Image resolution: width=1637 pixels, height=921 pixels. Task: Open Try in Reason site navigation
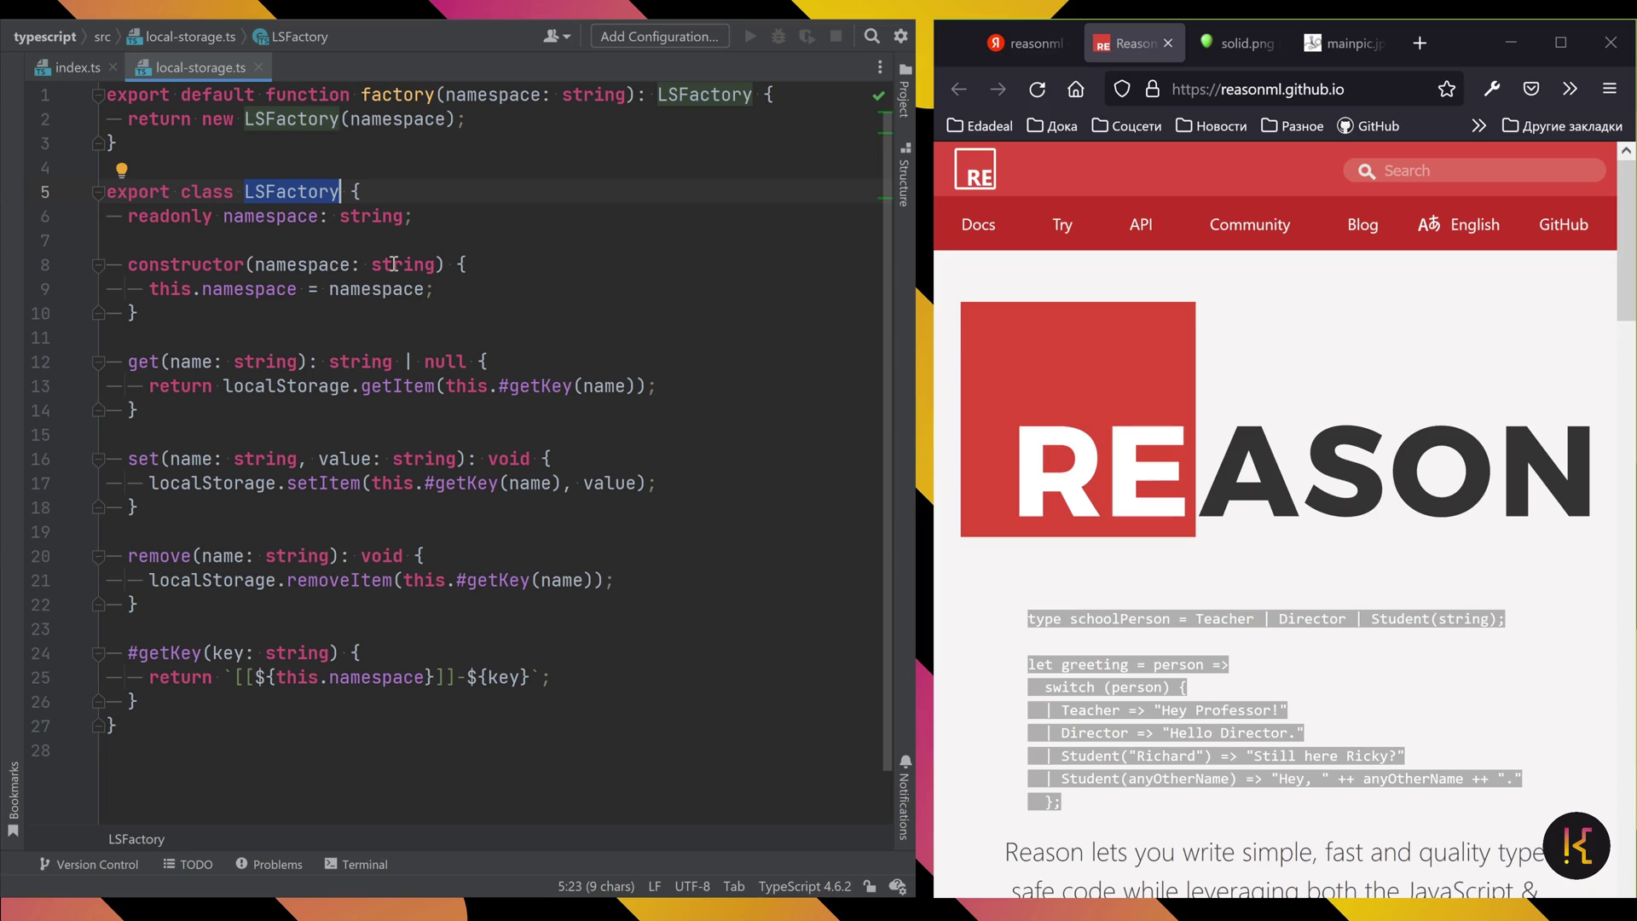1061,224
